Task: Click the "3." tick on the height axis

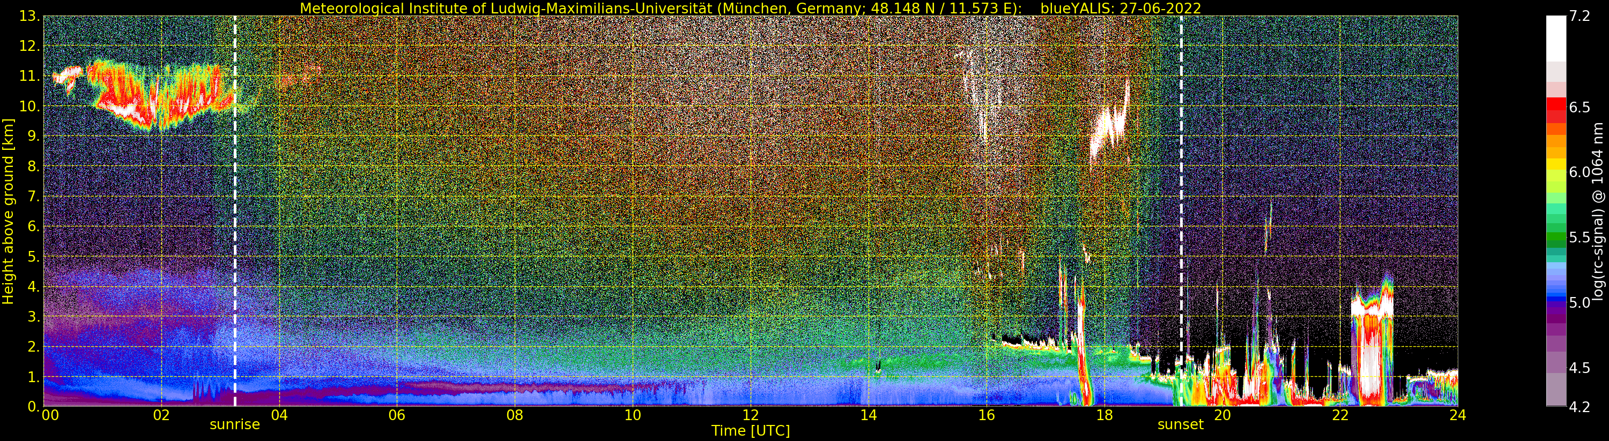Action: click(33, 316)
